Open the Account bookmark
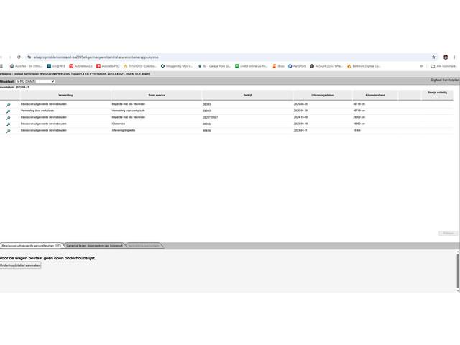Image resolution: width=460 pixels, height=345 pixels. [326, 66]
